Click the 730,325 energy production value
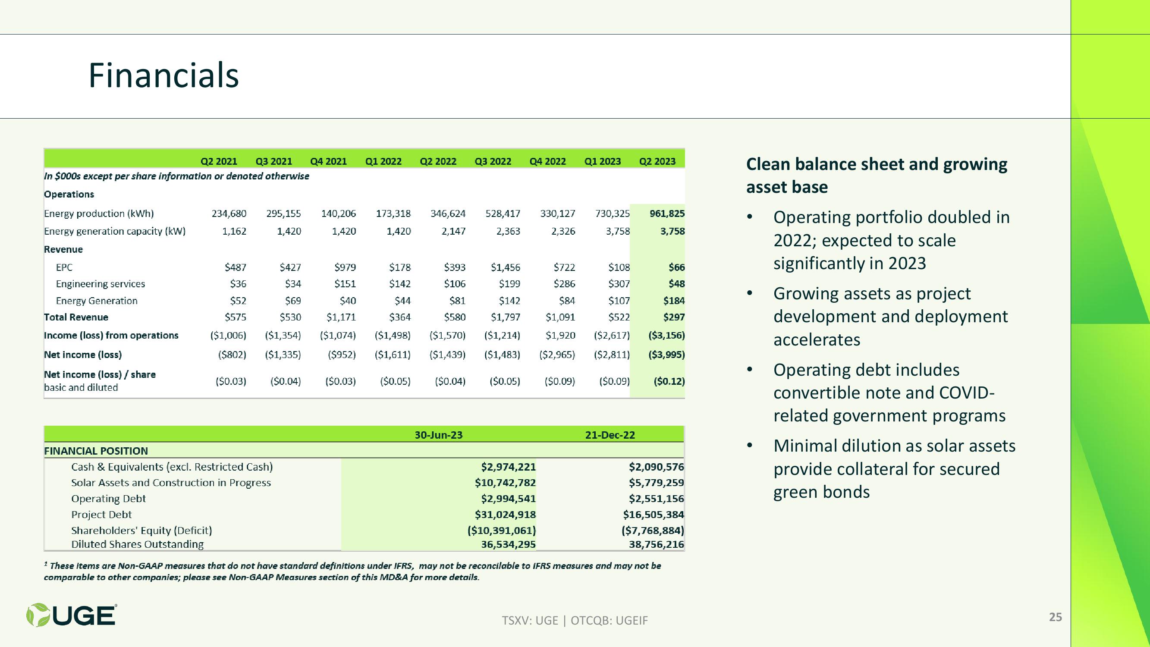This screenshot has width=1150, height=647. coord(613,214)
